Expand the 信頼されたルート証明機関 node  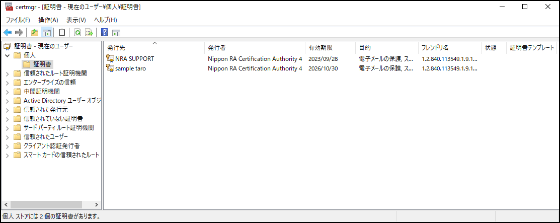(x=7, y=73)
